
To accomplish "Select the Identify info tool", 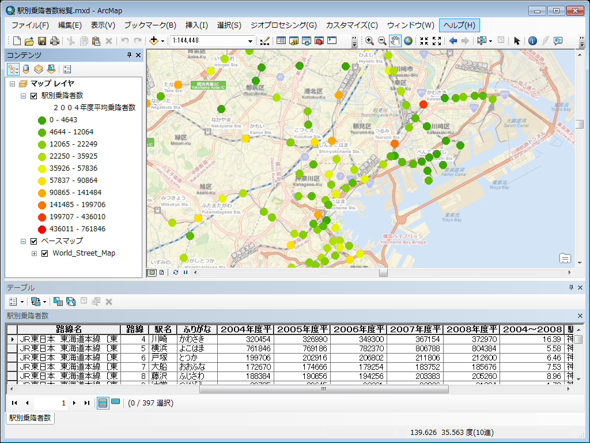I will point(532,41).
